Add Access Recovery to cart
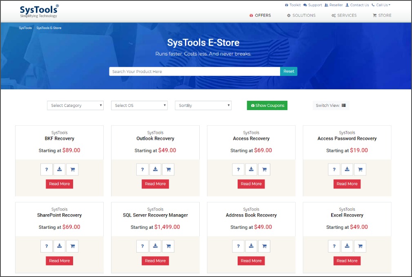 [264, 169]
